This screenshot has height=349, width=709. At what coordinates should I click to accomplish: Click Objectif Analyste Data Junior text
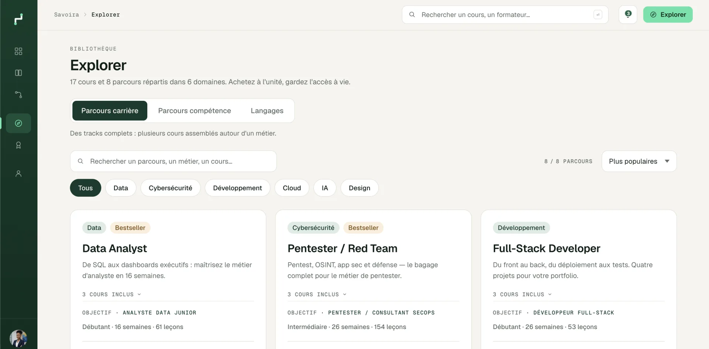pyautogui.click(x=139, y=313)
